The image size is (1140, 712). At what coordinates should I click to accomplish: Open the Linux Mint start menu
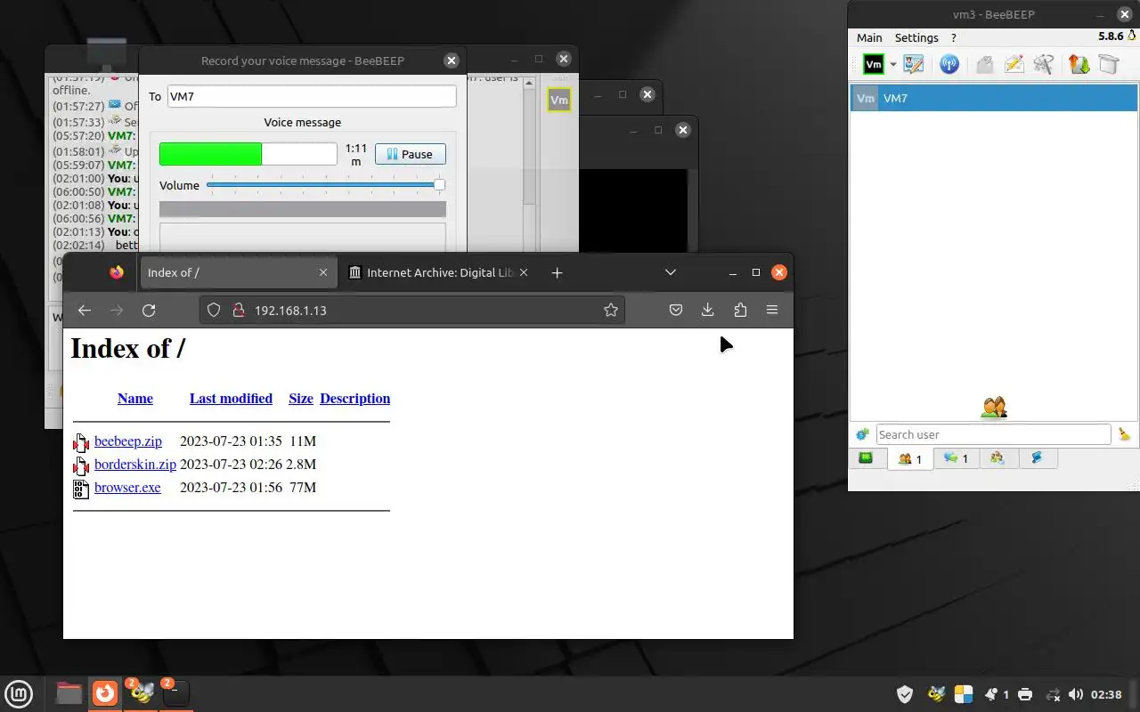click(19, 693)
